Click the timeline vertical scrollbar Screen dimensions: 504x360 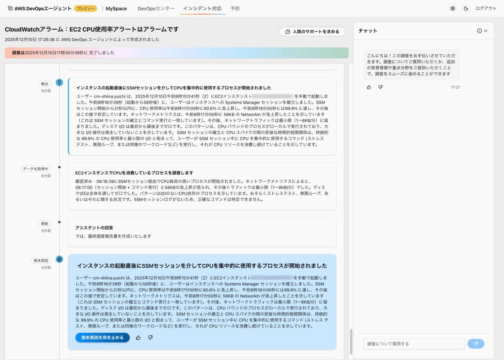351,341
